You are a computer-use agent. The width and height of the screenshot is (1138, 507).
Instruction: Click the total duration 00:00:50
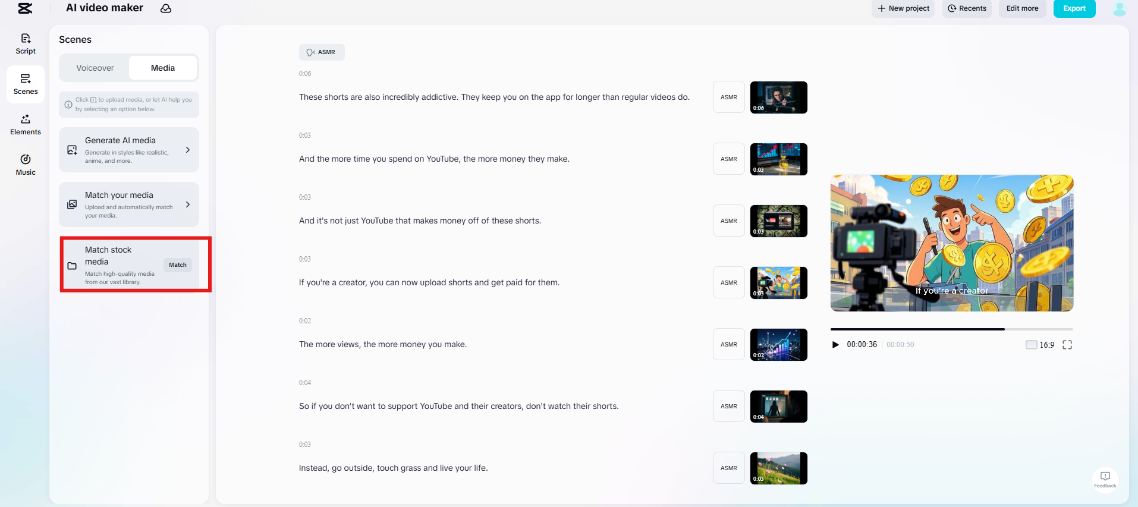click(900, 345)
